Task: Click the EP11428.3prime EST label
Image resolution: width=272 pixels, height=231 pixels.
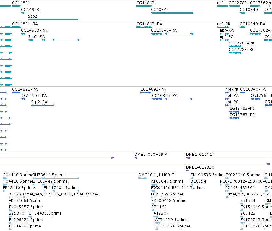Action: [25, 226]
